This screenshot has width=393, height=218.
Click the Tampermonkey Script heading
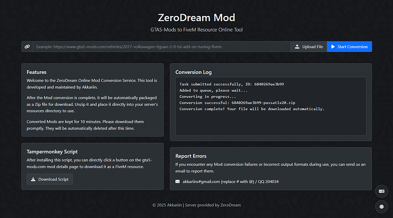[52, 151]
